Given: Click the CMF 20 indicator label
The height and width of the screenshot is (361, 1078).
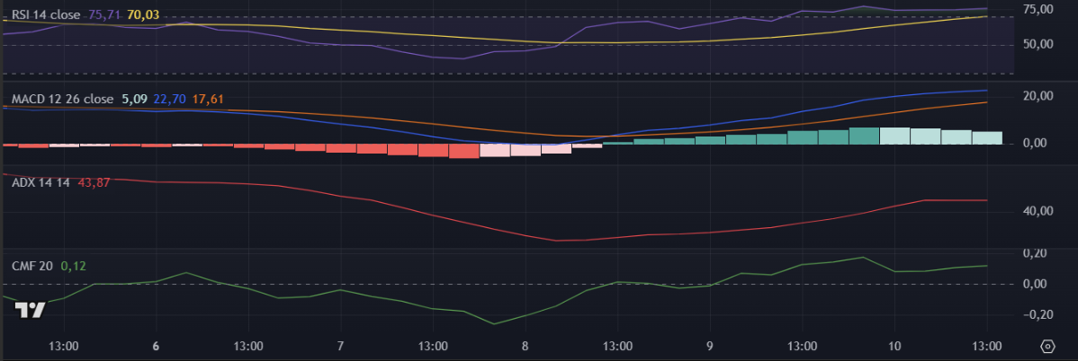Looking at the screenshot, I should click(32, 267).
